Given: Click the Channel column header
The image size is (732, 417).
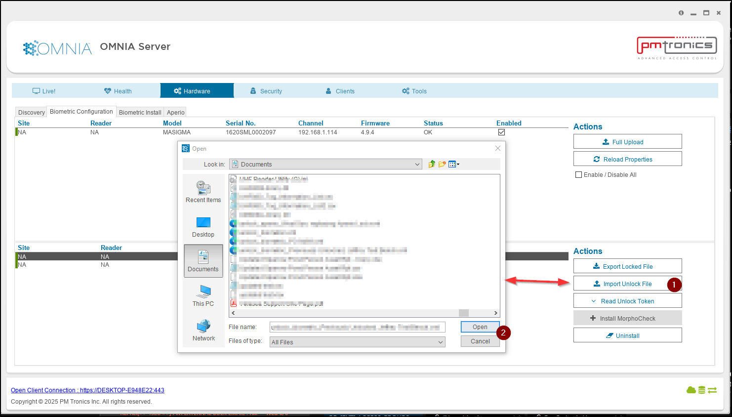Looking at the screenshot, I should [311, 124].
